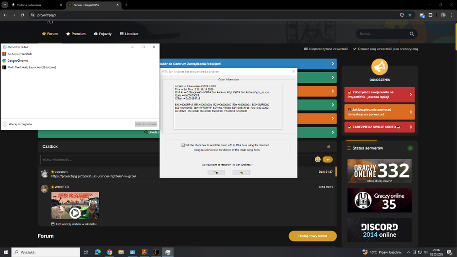This screenshot has height=257, width=457.
Task: Open Task View on taskbar
Action: (x=86, y=252)
